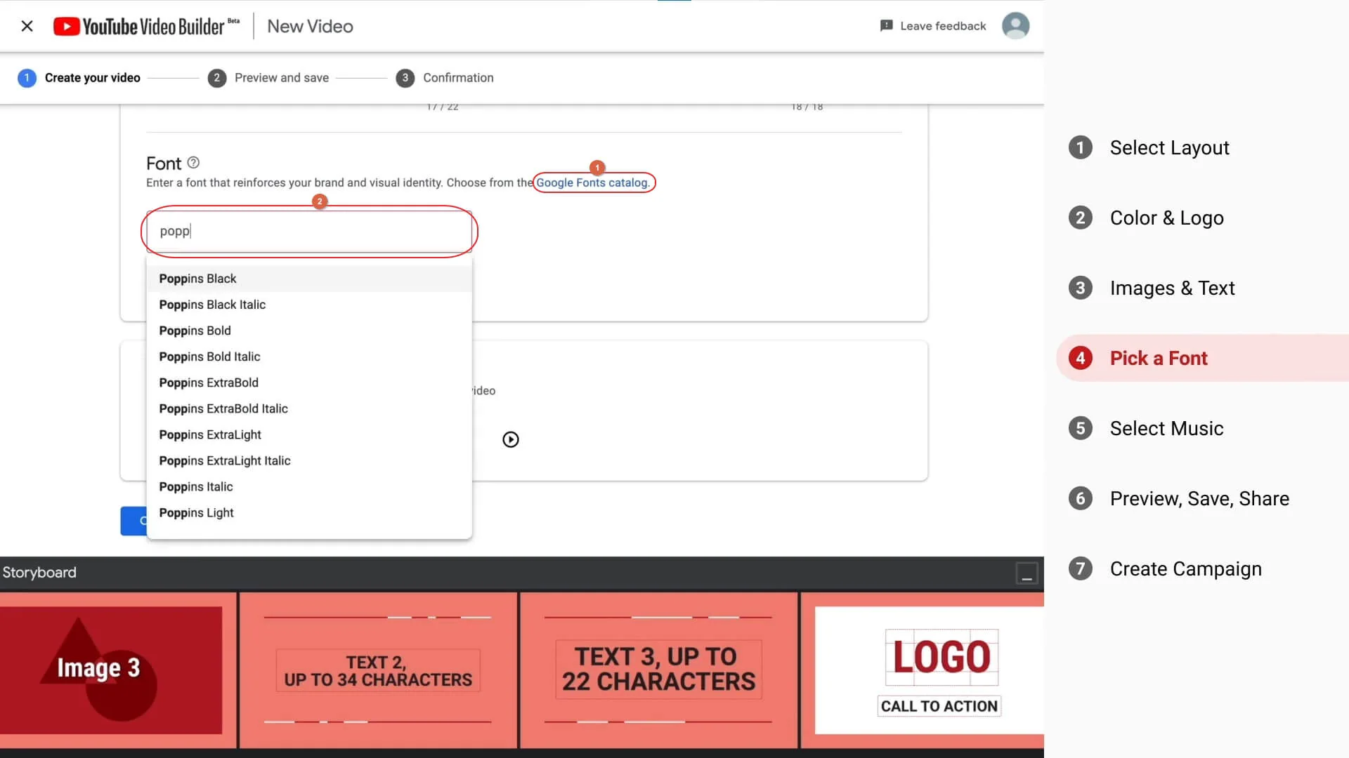Close the Video Builder with the X icon
The width and height of the screenshot is (1349, 758).
click(x=27, y=26)
